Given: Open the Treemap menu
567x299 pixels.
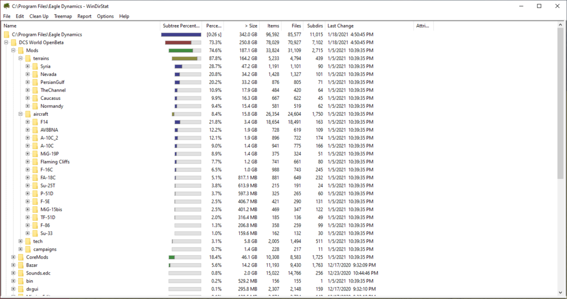Looking at the screenshot, I should pyautogui.click(x=63, y=16).
